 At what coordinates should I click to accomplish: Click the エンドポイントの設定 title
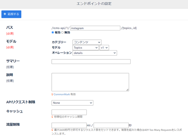pos(94,4)
